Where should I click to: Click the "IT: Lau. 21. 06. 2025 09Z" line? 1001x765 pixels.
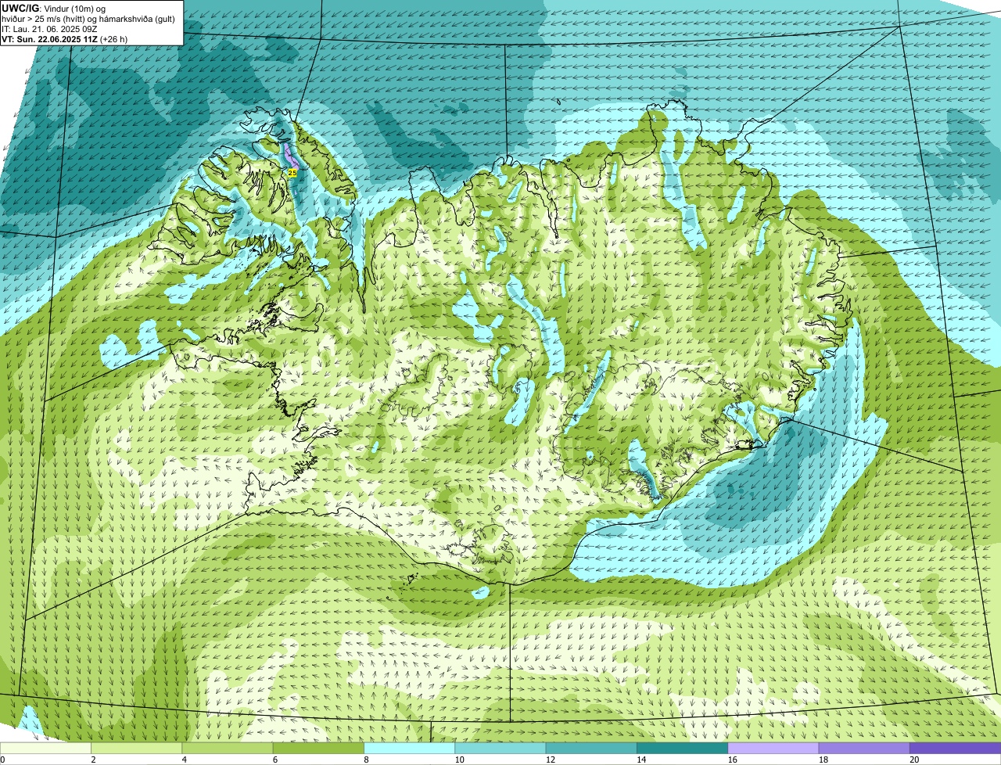pos(49,29)
